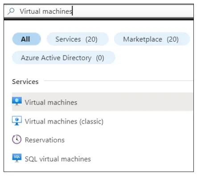This screenshot has height=180, width=201.
Task: Focus the search box containing 'Virtual machines'
Action: coord(98,11)
